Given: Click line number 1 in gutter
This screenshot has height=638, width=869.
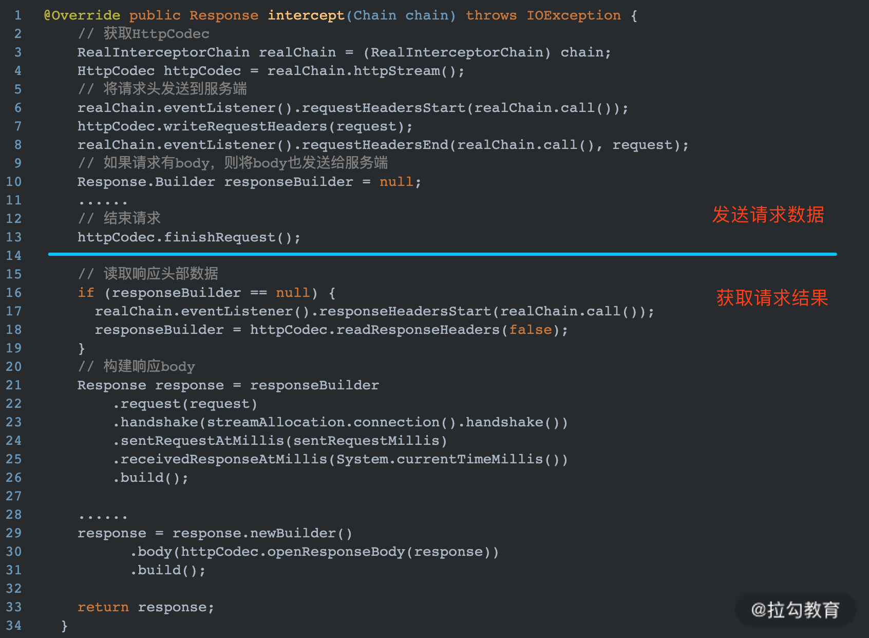Looking at the screenshot, I should coord(18,15).
